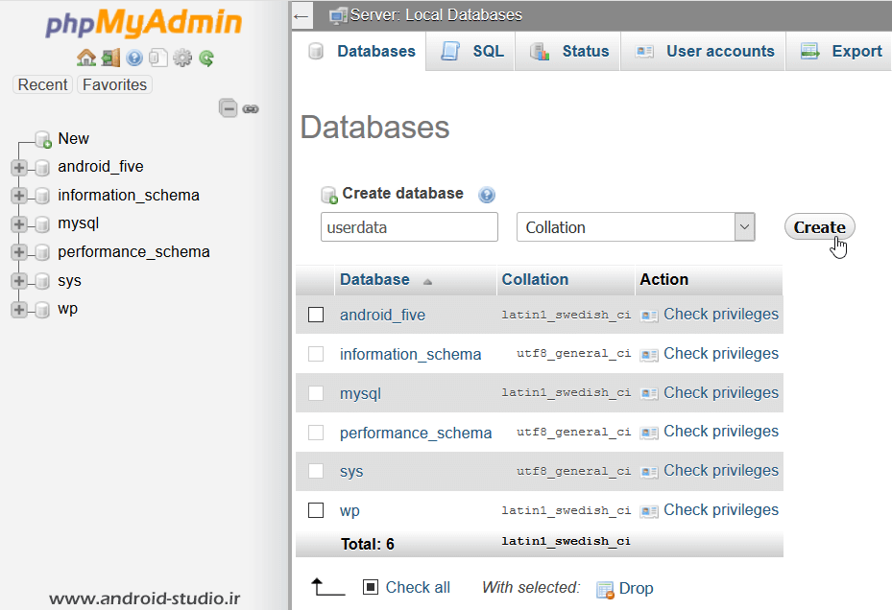892x610 pixels.
Task: Expand the sys tree node
Action: tap(19, 281)
